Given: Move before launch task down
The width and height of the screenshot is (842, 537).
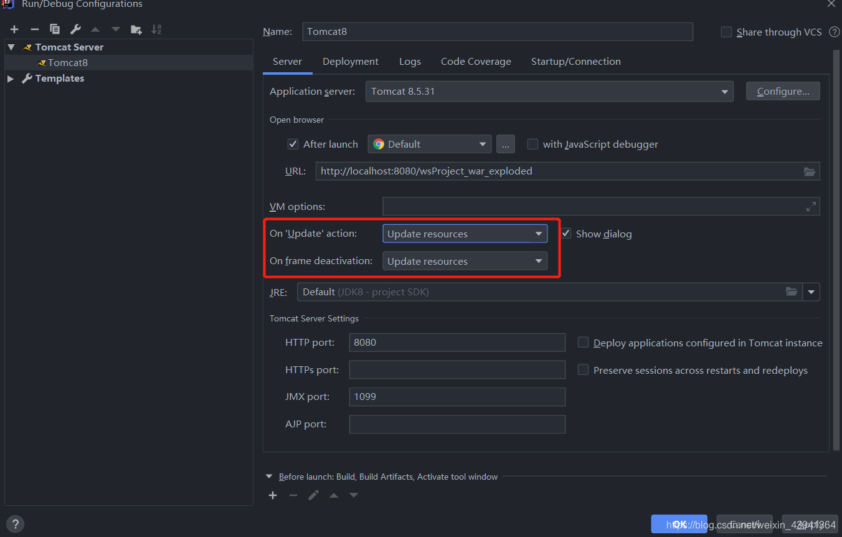Looking at the screenshot, I should click(x=354, y=495).
